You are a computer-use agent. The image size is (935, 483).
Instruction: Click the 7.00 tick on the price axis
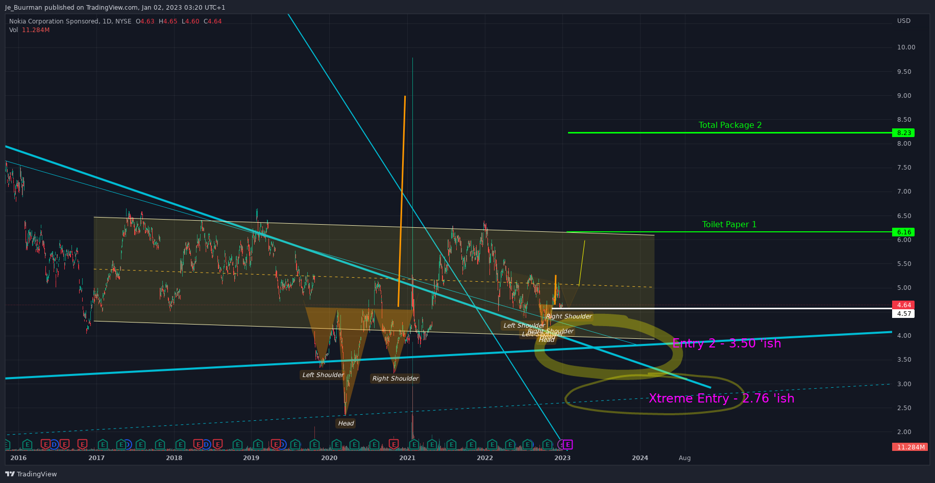click(x=904, y=192)
